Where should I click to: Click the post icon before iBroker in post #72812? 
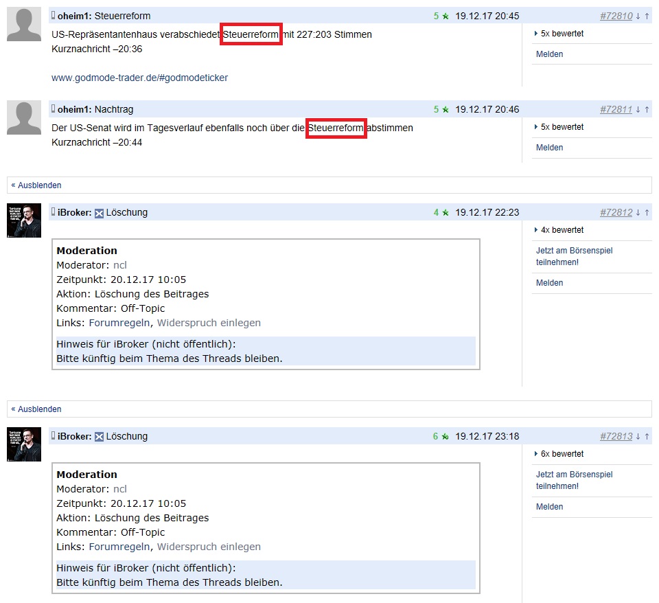click(x=54, y=212)
